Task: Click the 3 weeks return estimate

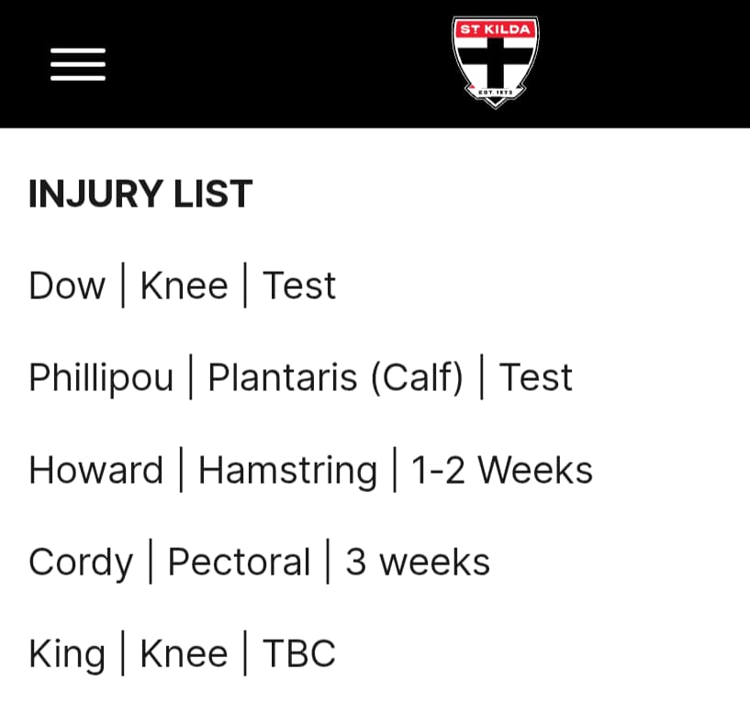Action: (x=418, y=562)
